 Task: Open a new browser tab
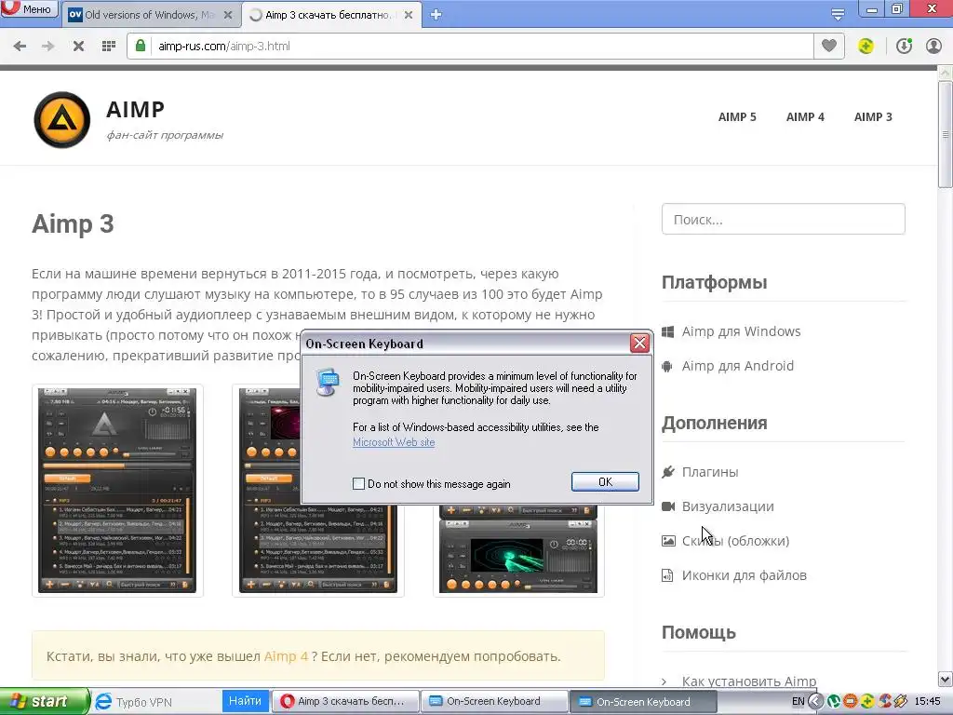coord(436,15)
